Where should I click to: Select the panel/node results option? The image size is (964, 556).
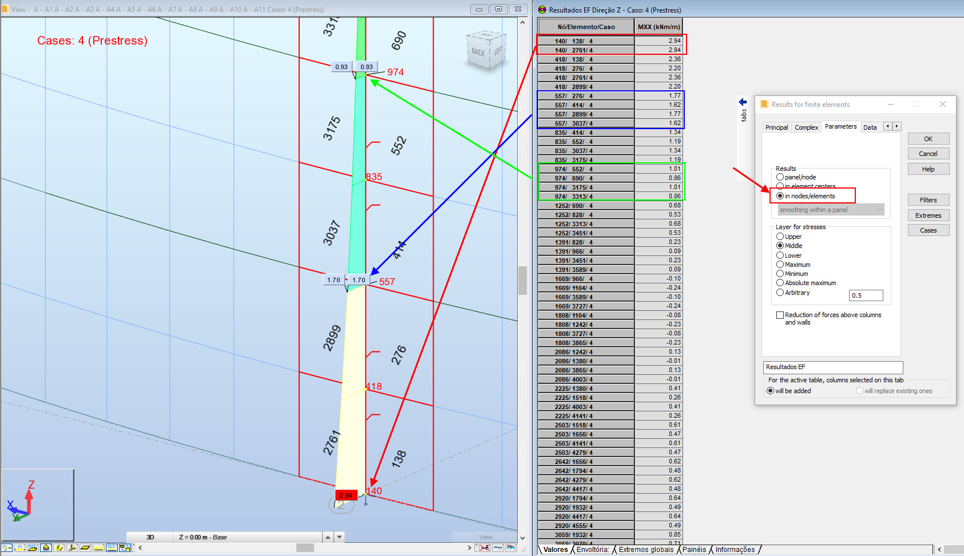780,177
